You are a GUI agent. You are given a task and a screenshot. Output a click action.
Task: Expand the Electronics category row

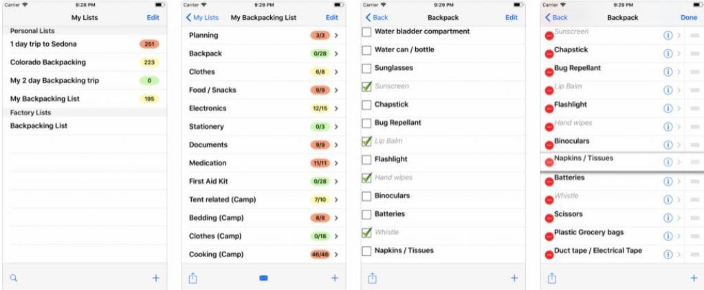click(263, 108)
